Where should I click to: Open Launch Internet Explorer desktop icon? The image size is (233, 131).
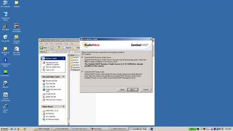click(x=5, y=108)
